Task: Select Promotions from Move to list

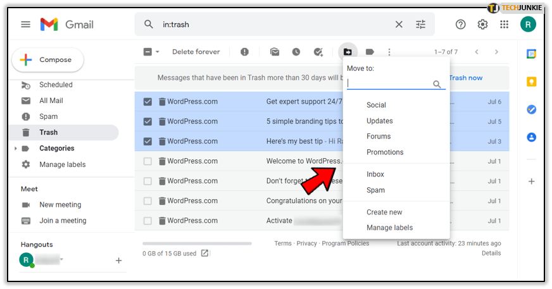Action: tap(385, 152)
